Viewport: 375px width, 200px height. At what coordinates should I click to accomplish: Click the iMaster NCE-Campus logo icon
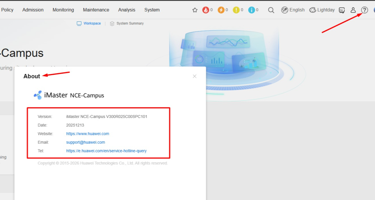(38, 95)
